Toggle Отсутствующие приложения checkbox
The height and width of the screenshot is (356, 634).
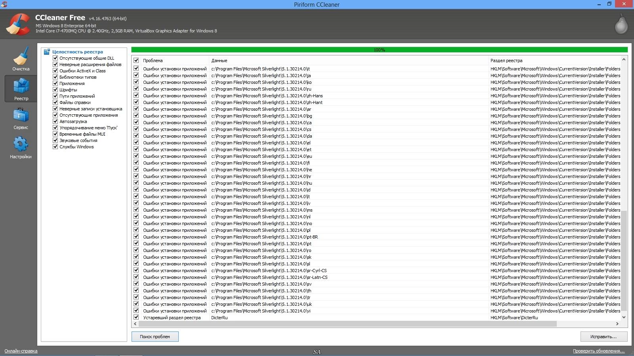tap(55, 115)
